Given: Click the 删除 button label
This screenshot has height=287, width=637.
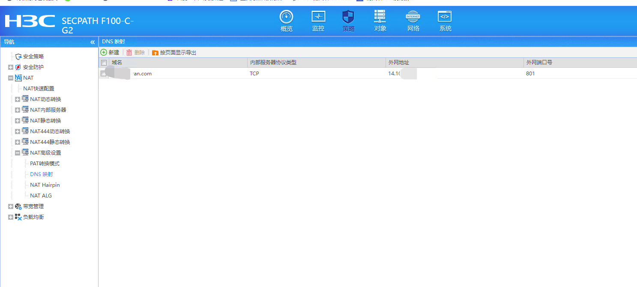Looking at the screenshot, I should coord(140,53).
